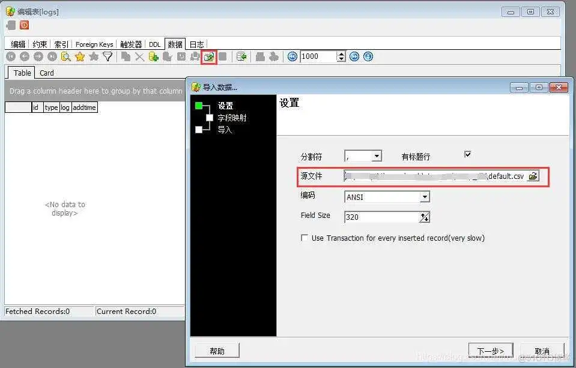The image size is (576, 368).
Task: Select the 数据 tab
Action: 175,44
